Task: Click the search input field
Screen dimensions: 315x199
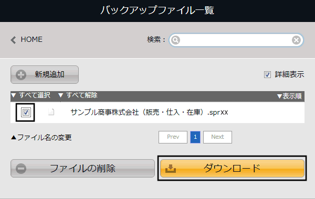Action: pyautogui.click(x=236, y=40)
